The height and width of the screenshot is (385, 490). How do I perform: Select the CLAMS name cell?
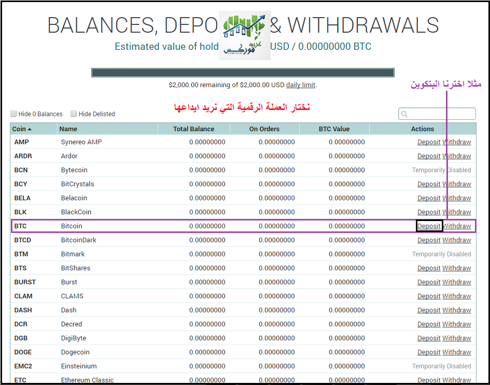[72, 296]
